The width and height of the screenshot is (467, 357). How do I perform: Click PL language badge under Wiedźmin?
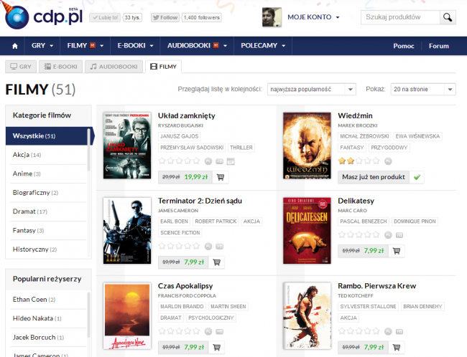tap(388, 161)
